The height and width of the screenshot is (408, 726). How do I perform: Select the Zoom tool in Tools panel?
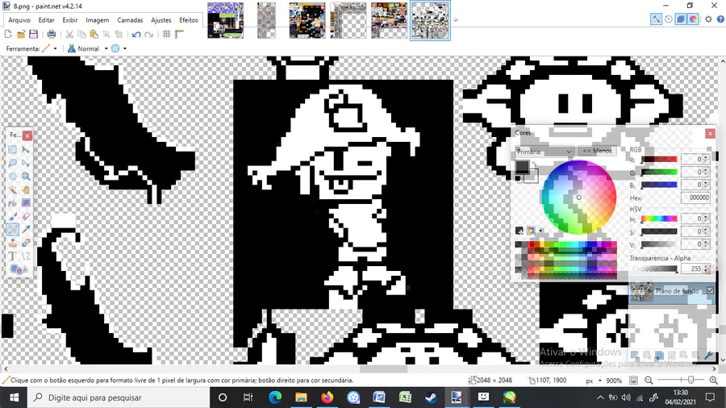(x=26, y=177)
